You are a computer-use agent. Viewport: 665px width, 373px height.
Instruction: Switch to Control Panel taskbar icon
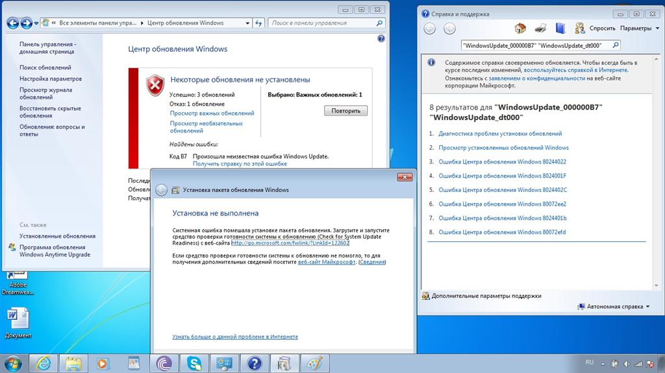point(224,364)
